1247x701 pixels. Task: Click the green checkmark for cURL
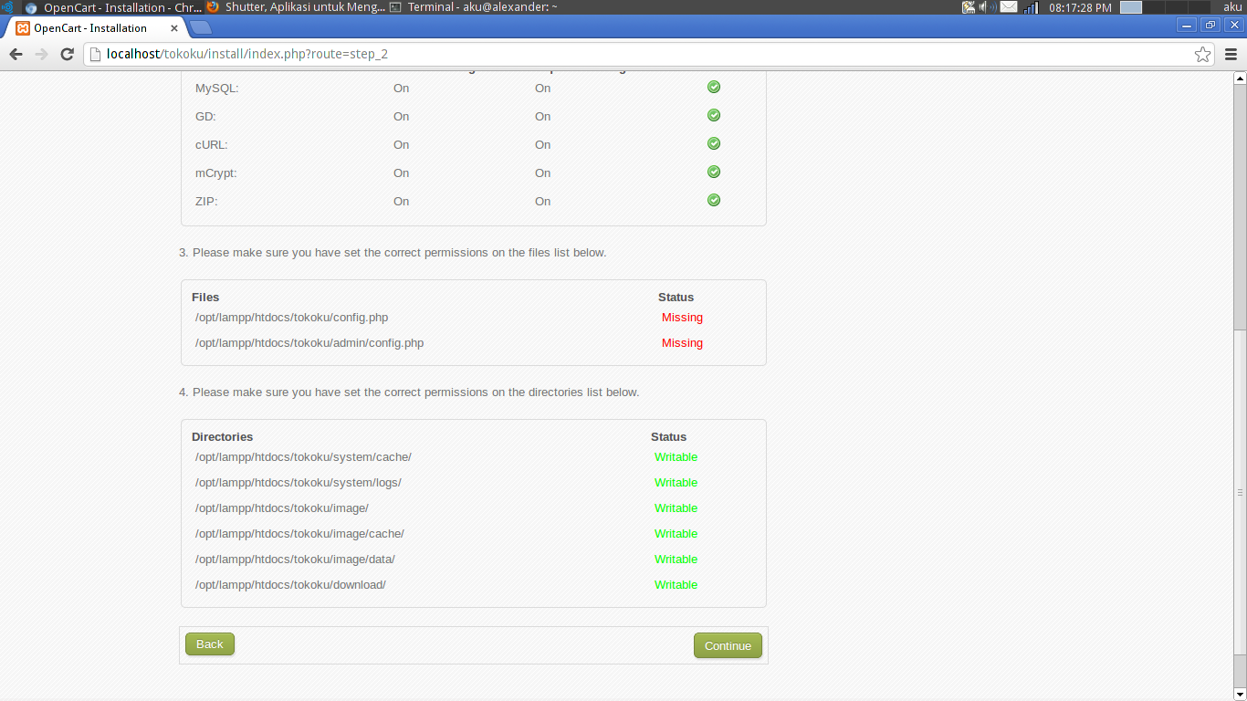click(x=714, y=143)
